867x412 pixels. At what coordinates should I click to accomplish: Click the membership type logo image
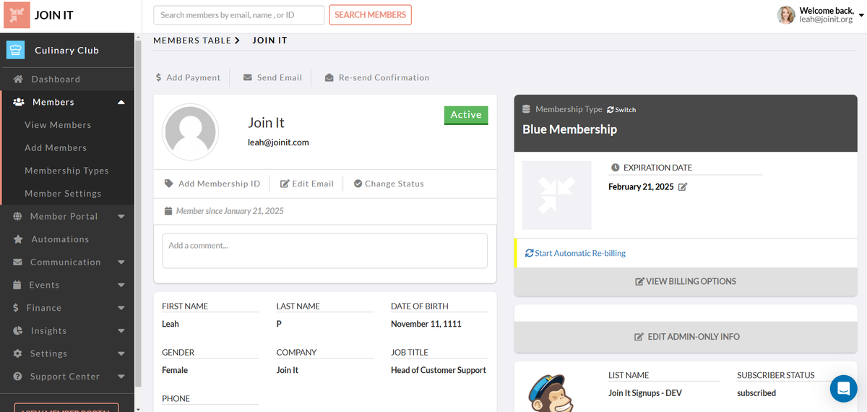[x=556, y=195]
